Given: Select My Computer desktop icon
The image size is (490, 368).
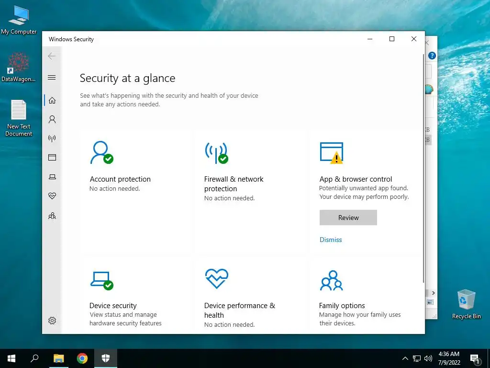Looking at the screenshot, I should [19, 20].
